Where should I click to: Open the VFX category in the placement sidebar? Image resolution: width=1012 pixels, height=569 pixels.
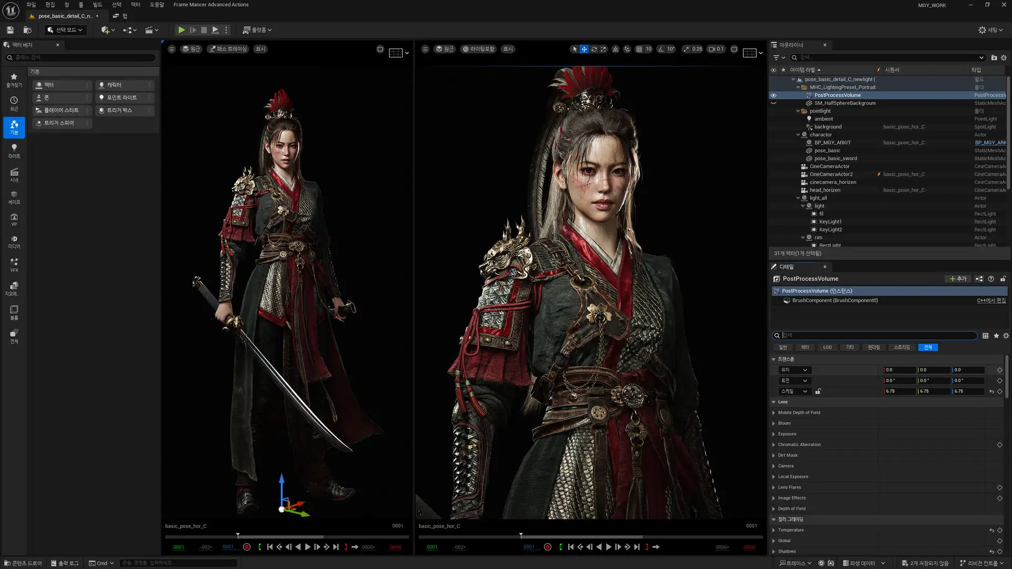13,265
